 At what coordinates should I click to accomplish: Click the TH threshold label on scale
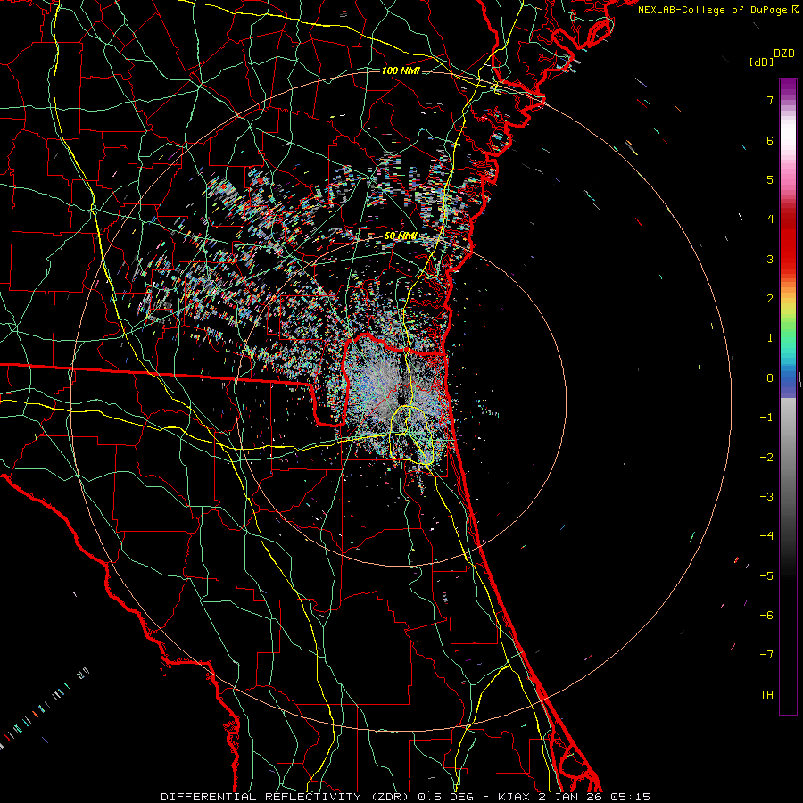point(766,695)
